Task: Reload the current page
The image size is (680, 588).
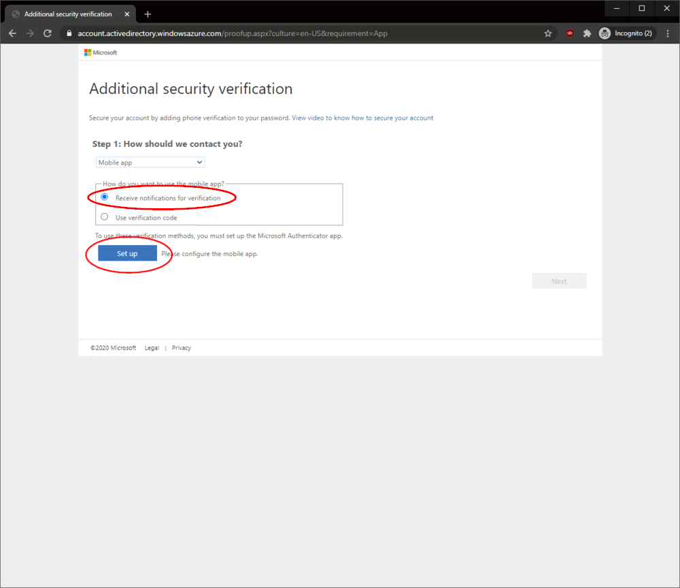Action: tap(48, 33)
